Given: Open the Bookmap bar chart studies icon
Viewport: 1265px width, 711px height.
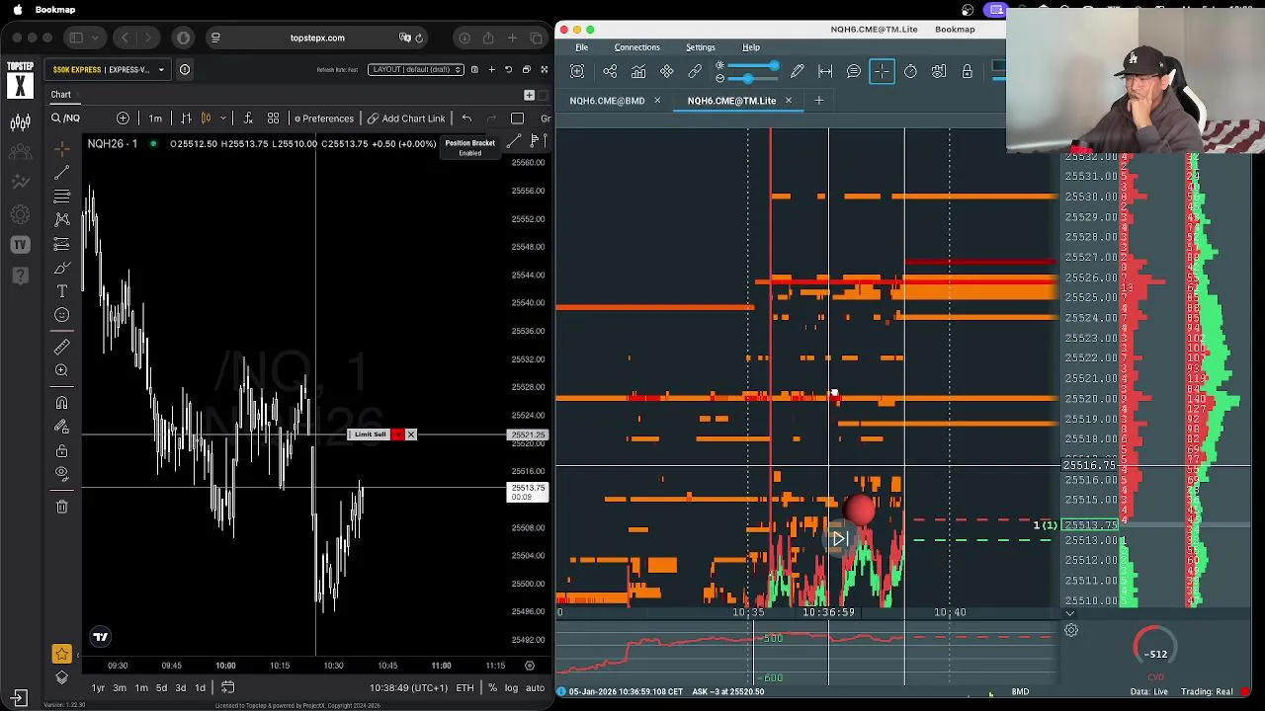Looking at the screenshot, I should click(638, 71).
